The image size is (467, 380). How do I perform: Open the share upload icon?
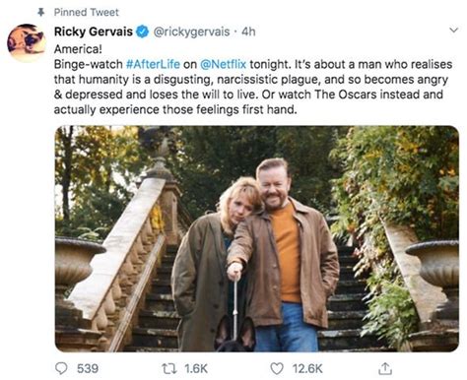click(385, 368)
